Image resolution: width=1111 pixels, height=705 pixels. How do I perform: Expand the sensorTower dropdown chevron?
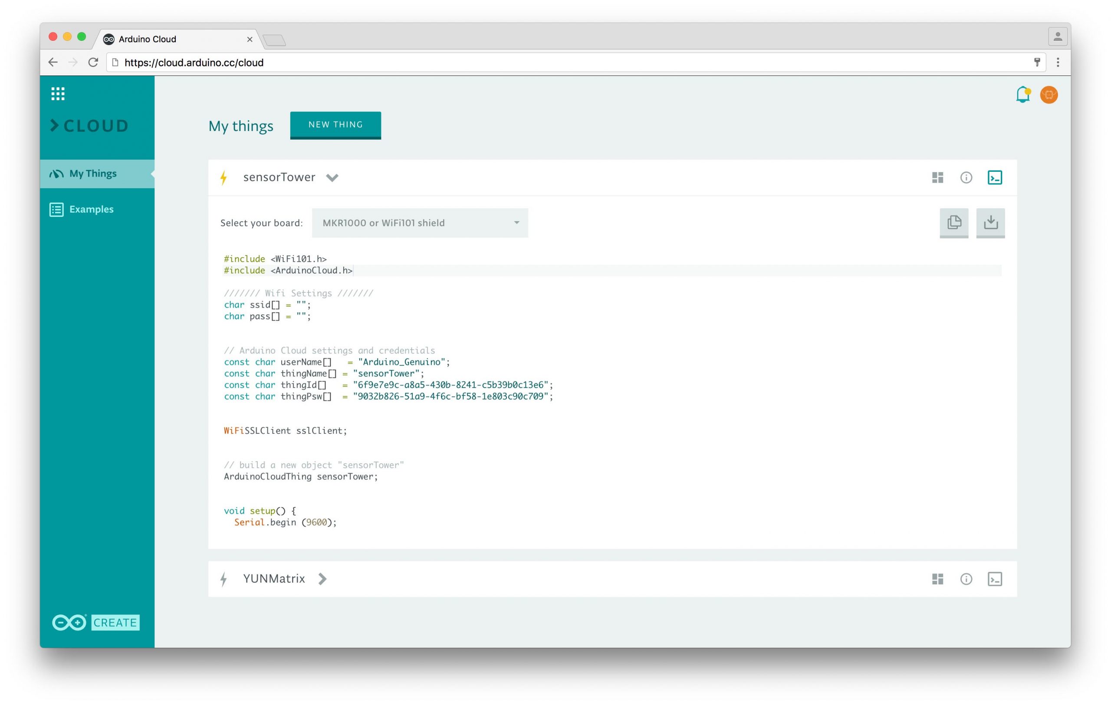(x=333, y=177)
